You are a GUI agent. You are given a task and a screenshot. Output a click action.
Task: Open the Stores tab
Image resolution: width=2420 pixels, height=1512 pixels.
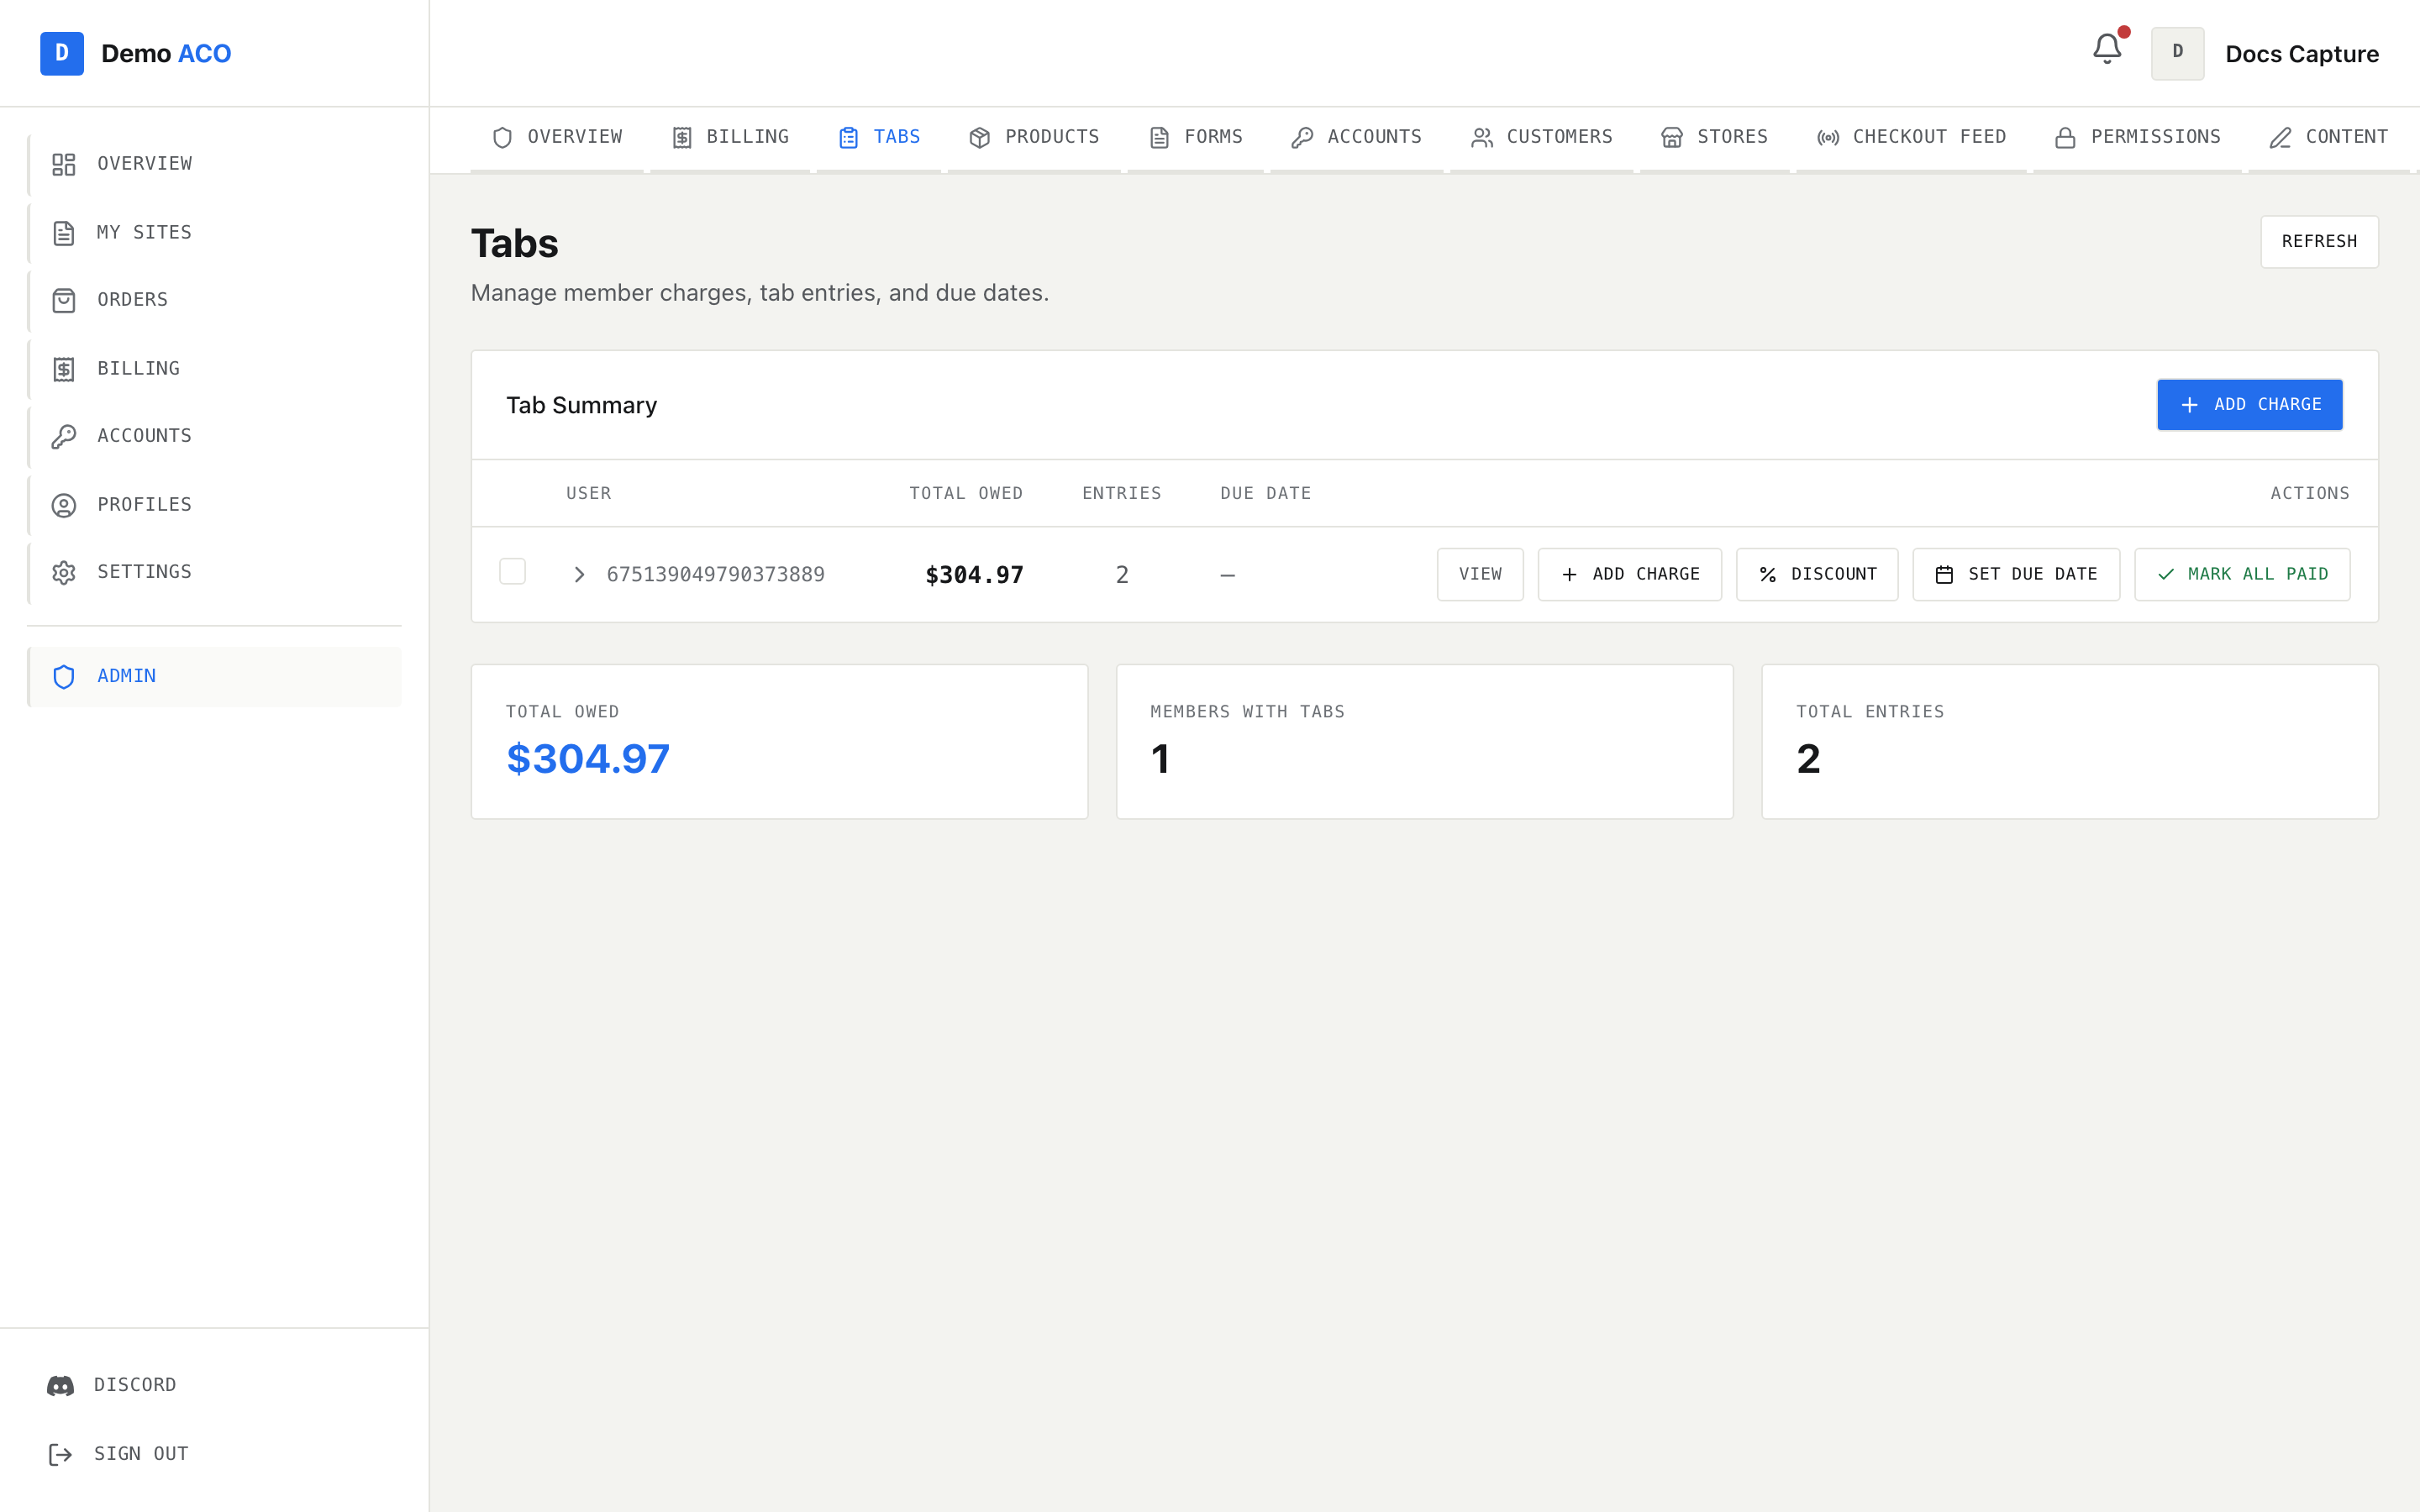pos(1714,138)
